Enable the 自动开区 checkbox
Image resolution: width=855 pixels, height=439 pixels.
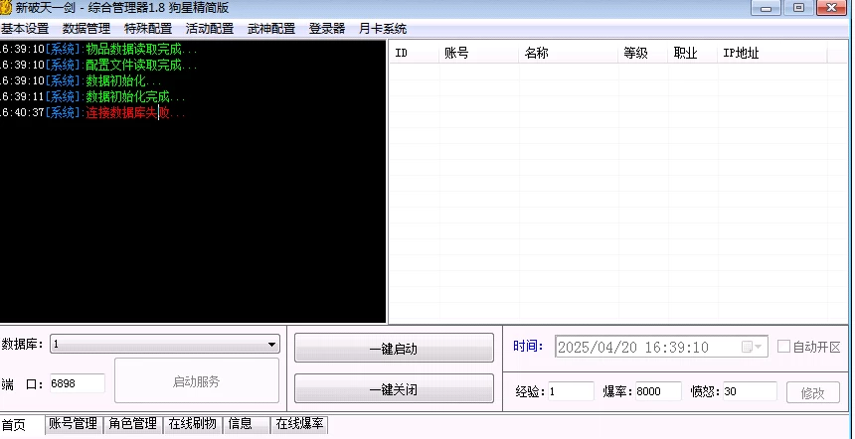783,347
